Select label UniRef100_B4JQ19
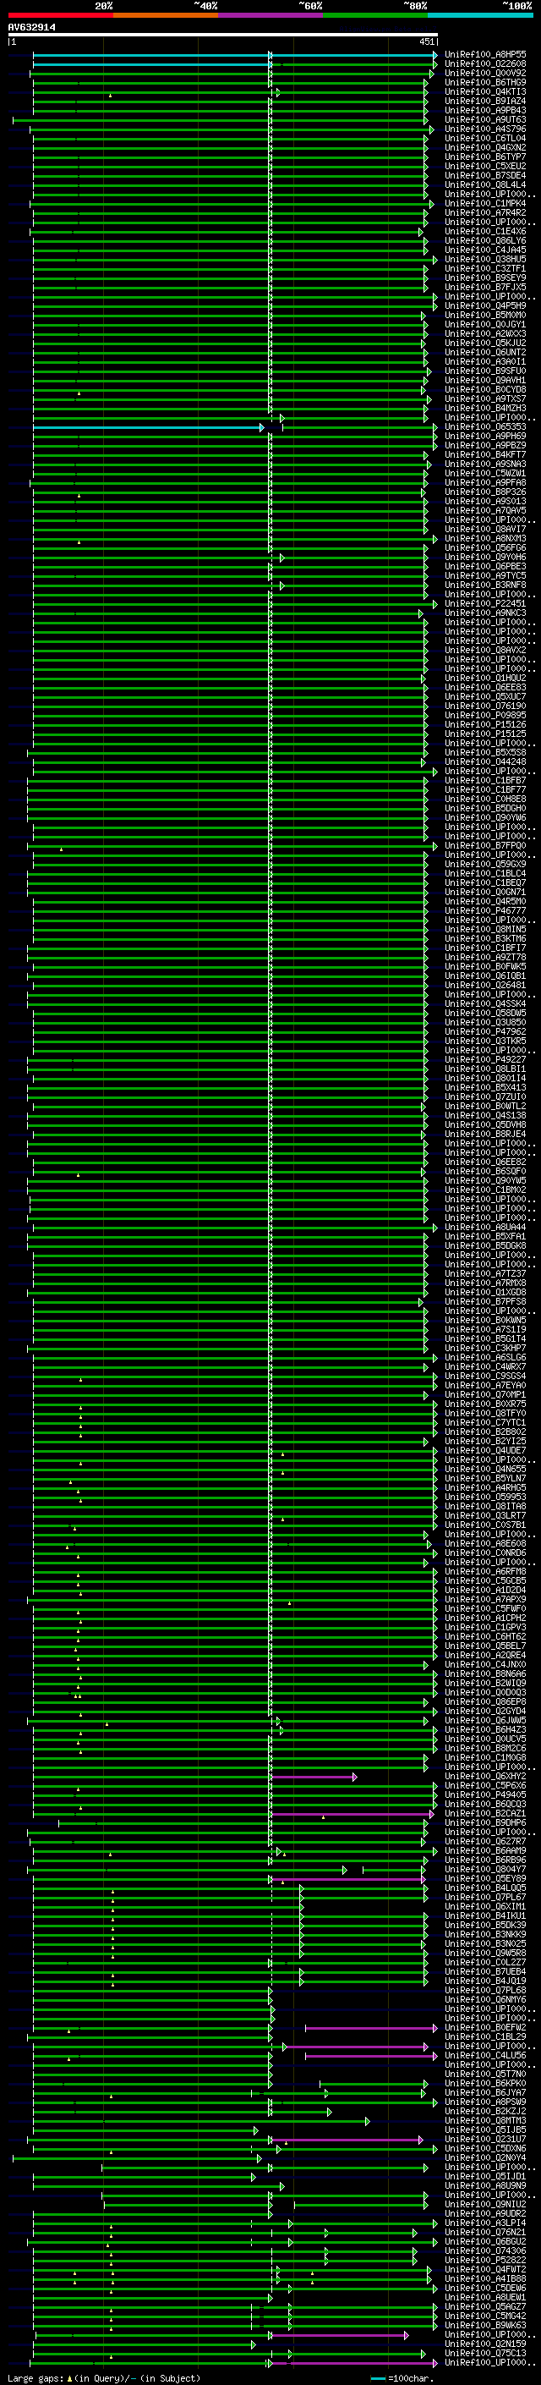Screen dimensions: 541x2385 485,1981
